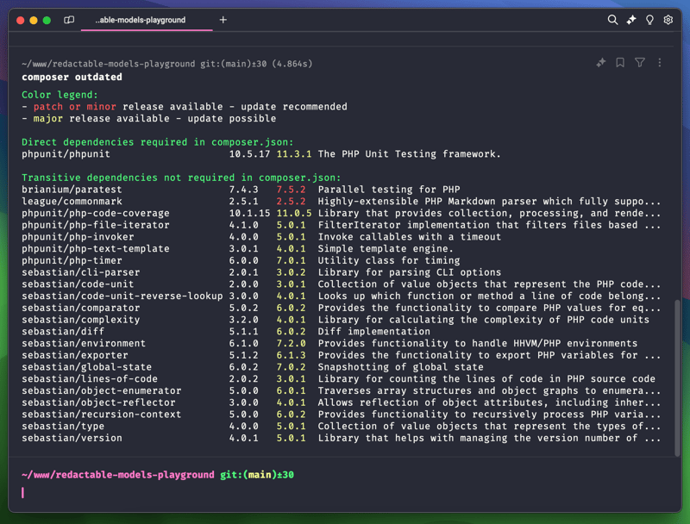Select the ..able-models-playground tab

[x=141, y=20]
